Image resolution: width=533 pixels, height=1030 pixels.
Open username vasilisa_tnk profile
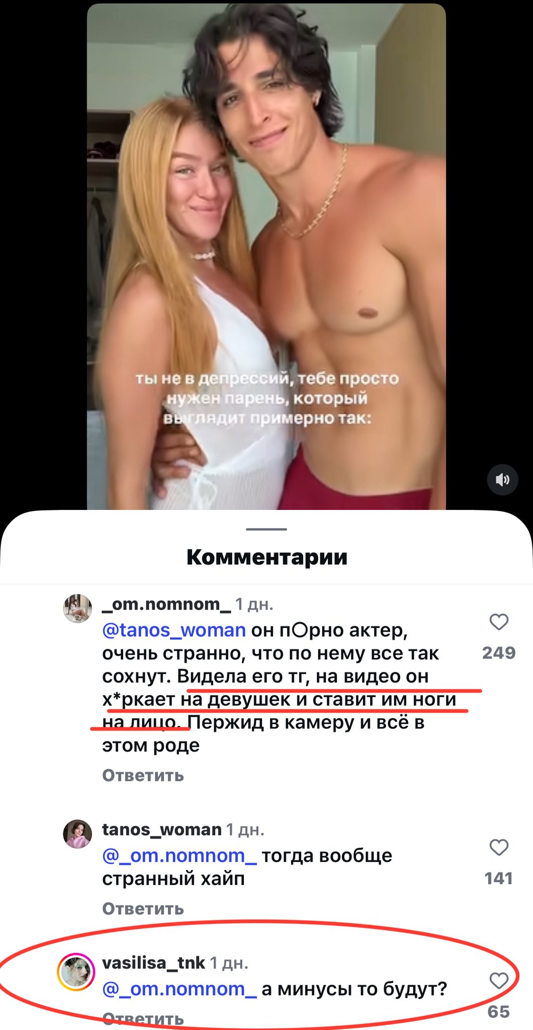(153, 963)
